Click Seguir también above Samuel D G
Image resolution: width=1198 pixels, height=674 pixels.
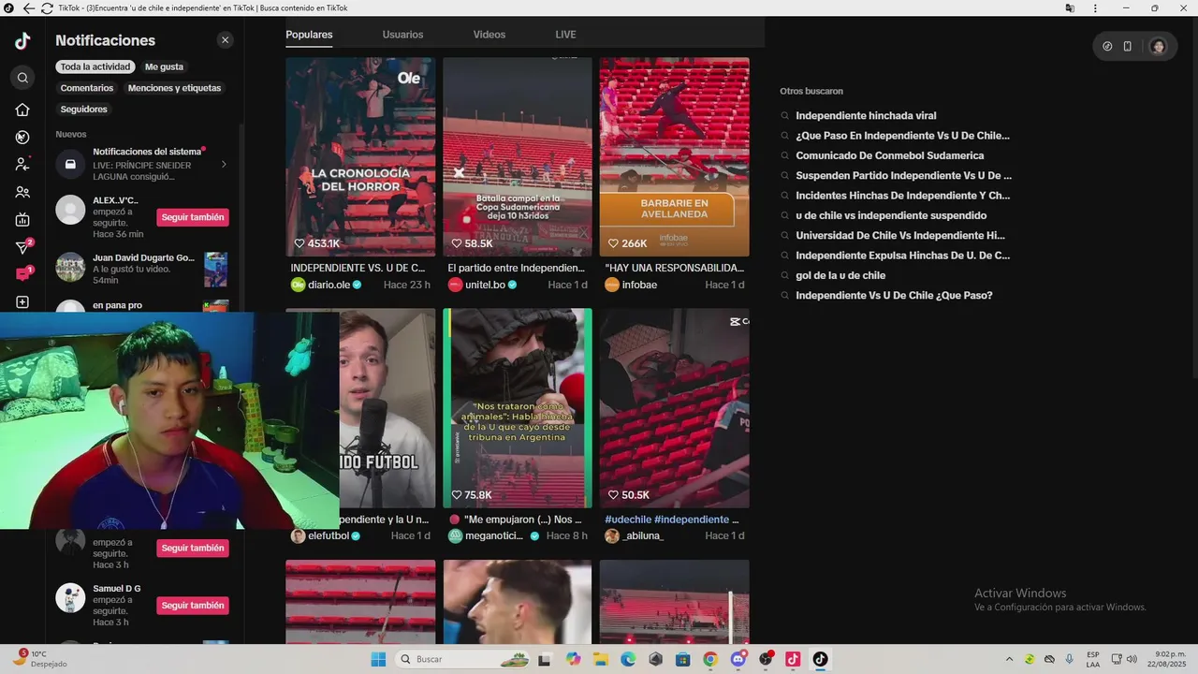click(x=193, y=548)
